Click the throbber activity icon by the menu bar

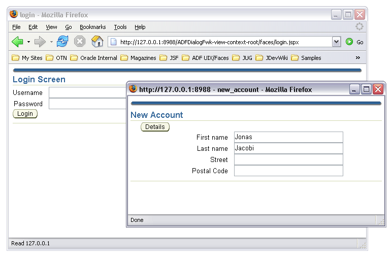(360, 26)
